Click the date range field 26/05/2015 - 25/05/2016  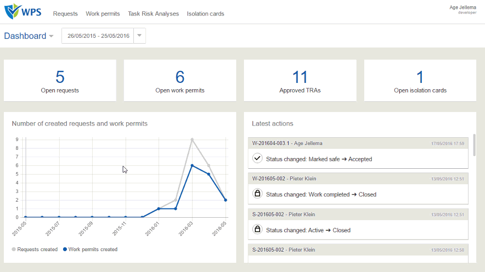coord(98,36)
